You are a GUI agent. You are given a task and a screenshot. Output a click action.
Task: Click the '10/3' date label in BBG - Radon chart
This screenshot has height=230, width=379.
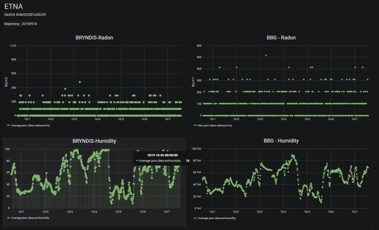pyautogui.click(x=260, y=119)
